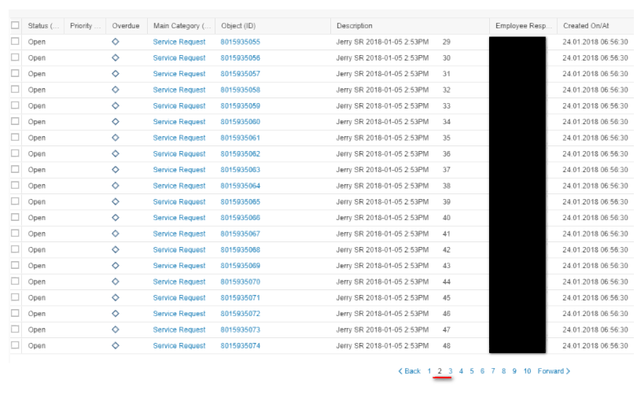
Task: Open object ID 8015935058
Action: coord(240,90)
